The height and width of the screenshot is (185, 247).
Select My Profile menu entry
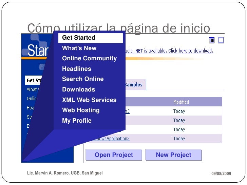pos(77,121)
